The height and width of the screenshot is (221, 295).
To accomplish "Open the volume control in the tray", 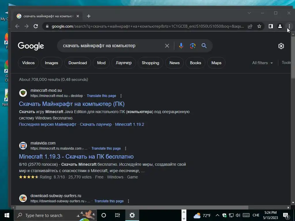I will click(238, 215).
